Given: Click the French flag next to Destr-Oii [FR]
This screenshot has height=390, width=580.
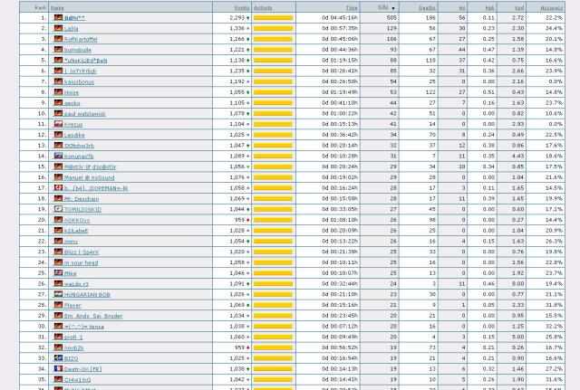Looking at the screenshot, I should (x=59, y=369).
